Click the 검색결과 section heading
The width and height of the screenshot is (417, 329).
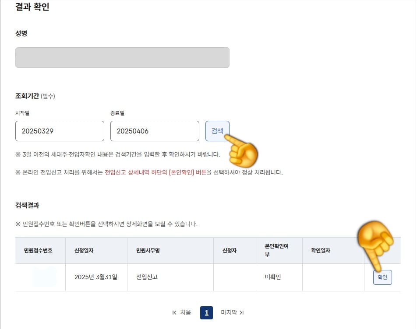tap(27, 205)
